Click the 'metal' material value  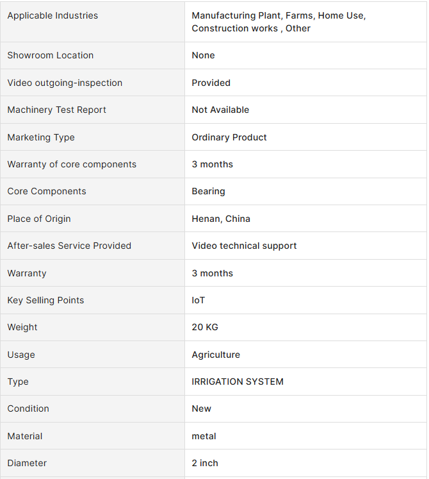coord(204,436)
